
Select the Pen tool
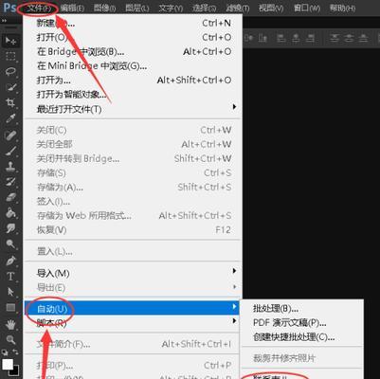(10, 261)
